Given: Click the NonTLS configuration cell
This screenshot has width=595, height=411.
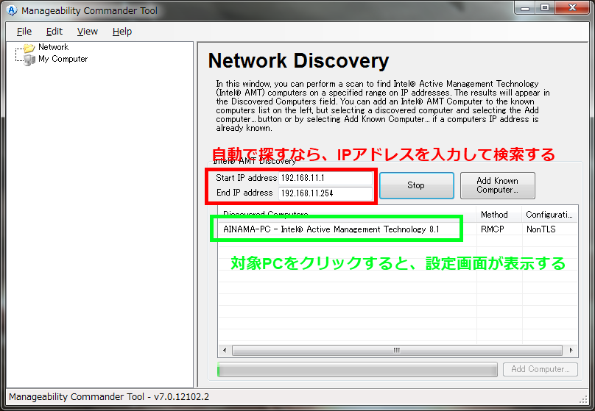Looking at the screenshot, I should point(541,229).
